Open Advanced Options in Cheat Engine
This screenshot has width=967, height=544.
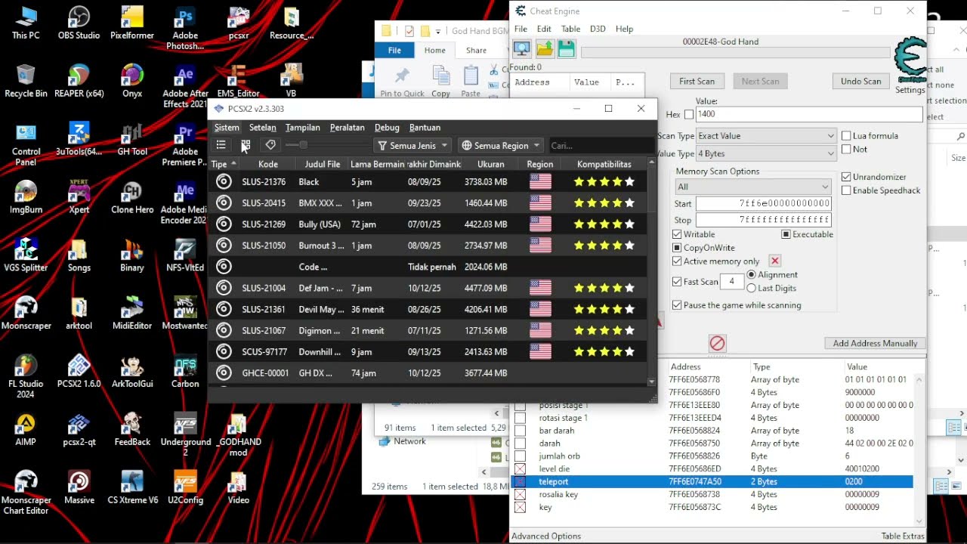tap(546, 536)
